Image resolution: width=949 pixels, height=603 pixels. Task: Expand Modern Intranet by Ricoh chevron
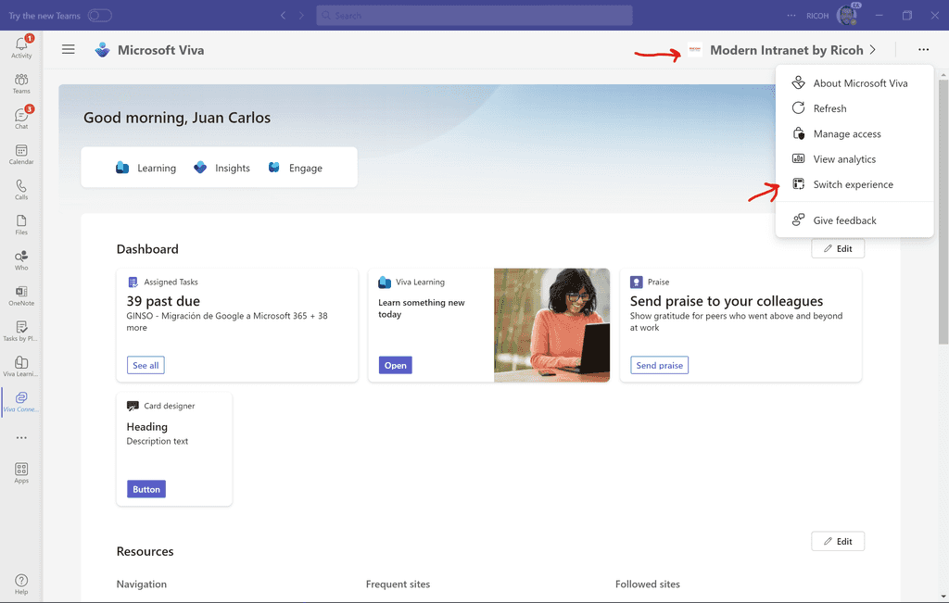click(873, 50)
